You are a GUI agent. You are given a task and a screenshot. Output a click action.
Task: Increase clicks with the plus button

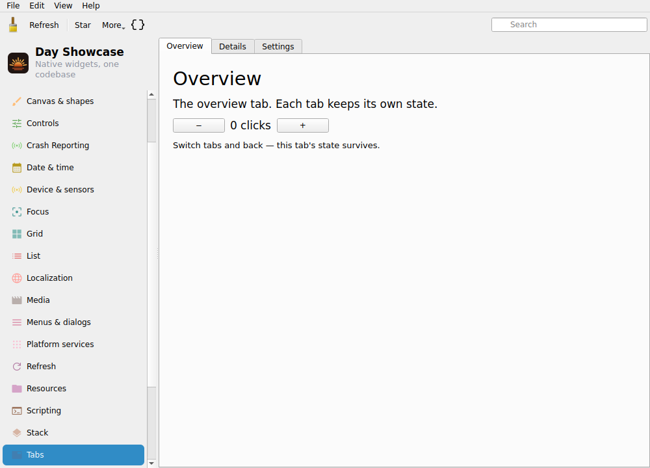click(x=303, y=125)
